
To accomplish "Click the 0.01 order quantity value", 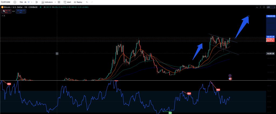I will click(x=13, y=11).
